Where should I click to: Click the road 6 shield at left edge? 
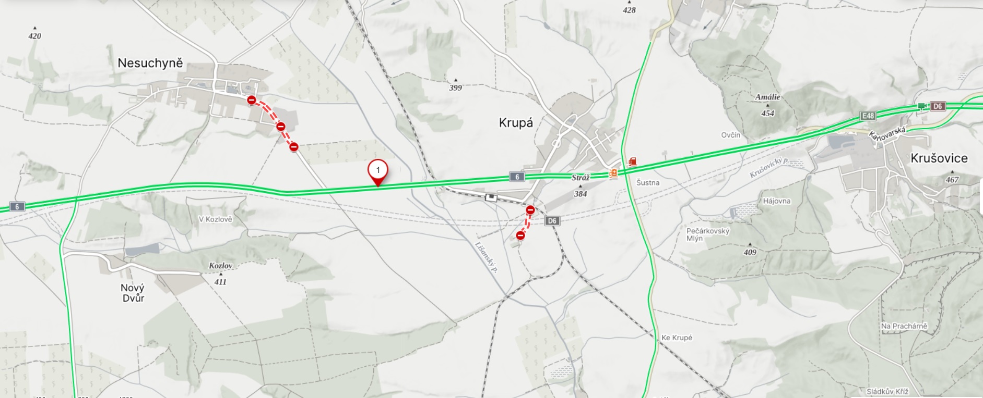pos(17,207)
